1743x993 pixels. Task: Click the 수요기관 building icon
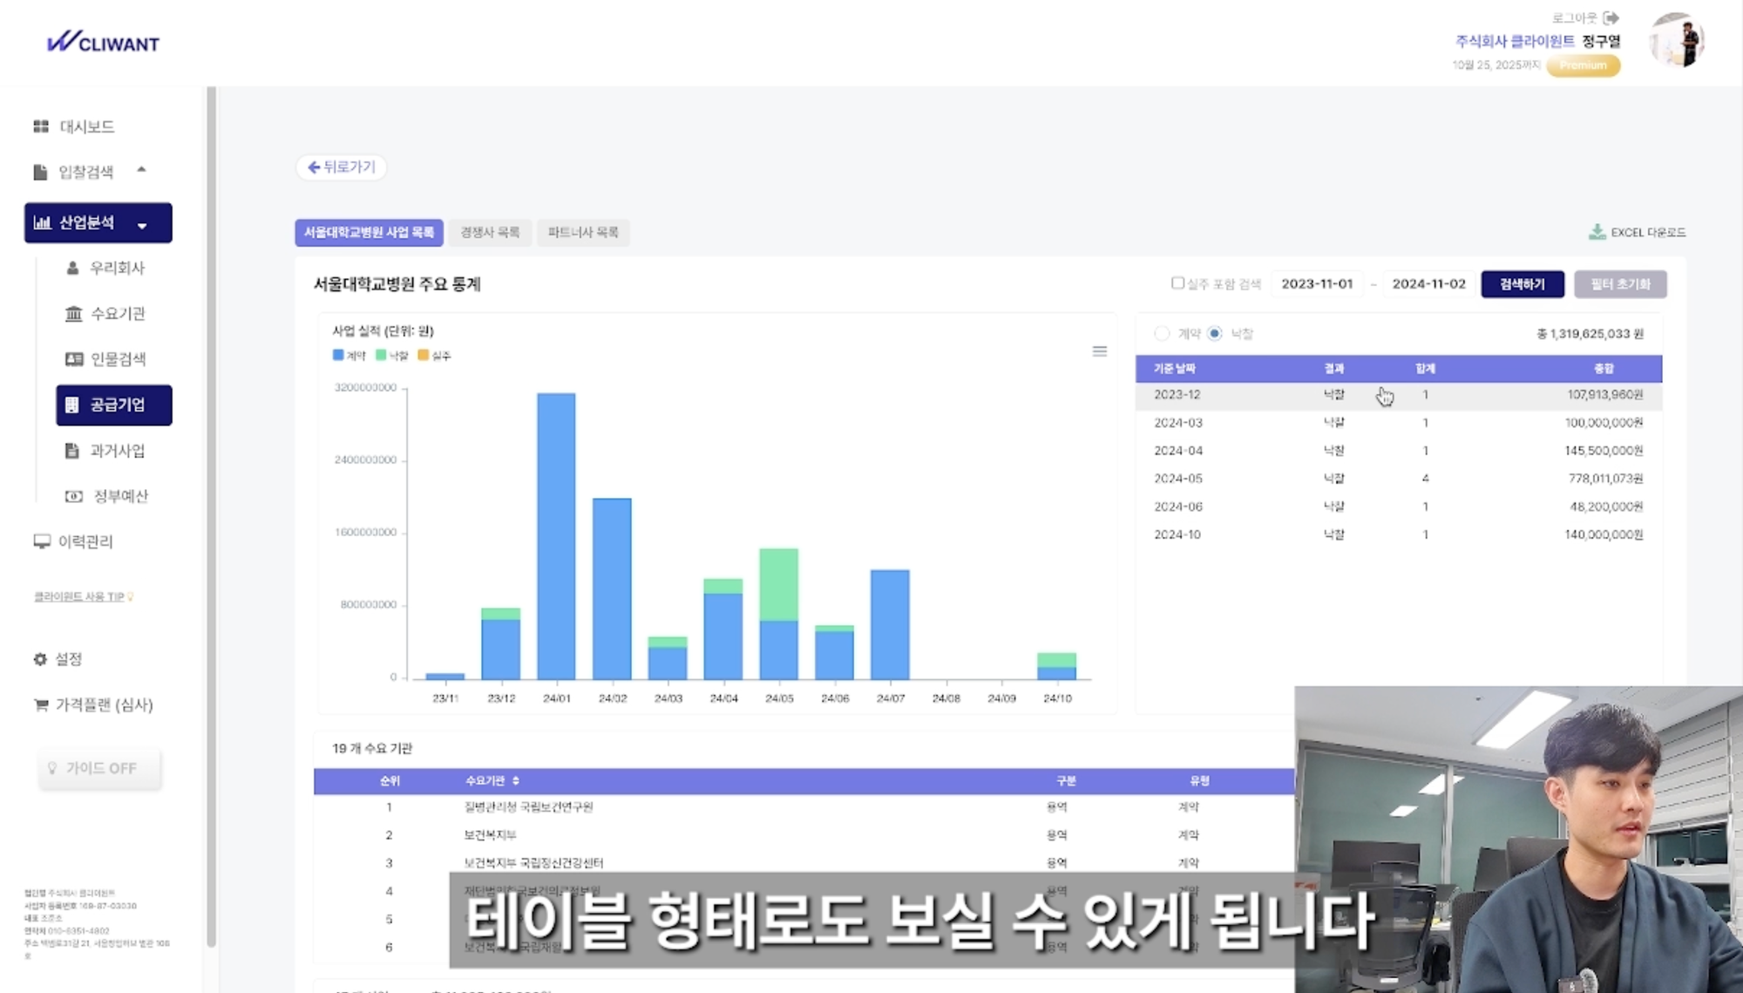(x=74, y=314)
